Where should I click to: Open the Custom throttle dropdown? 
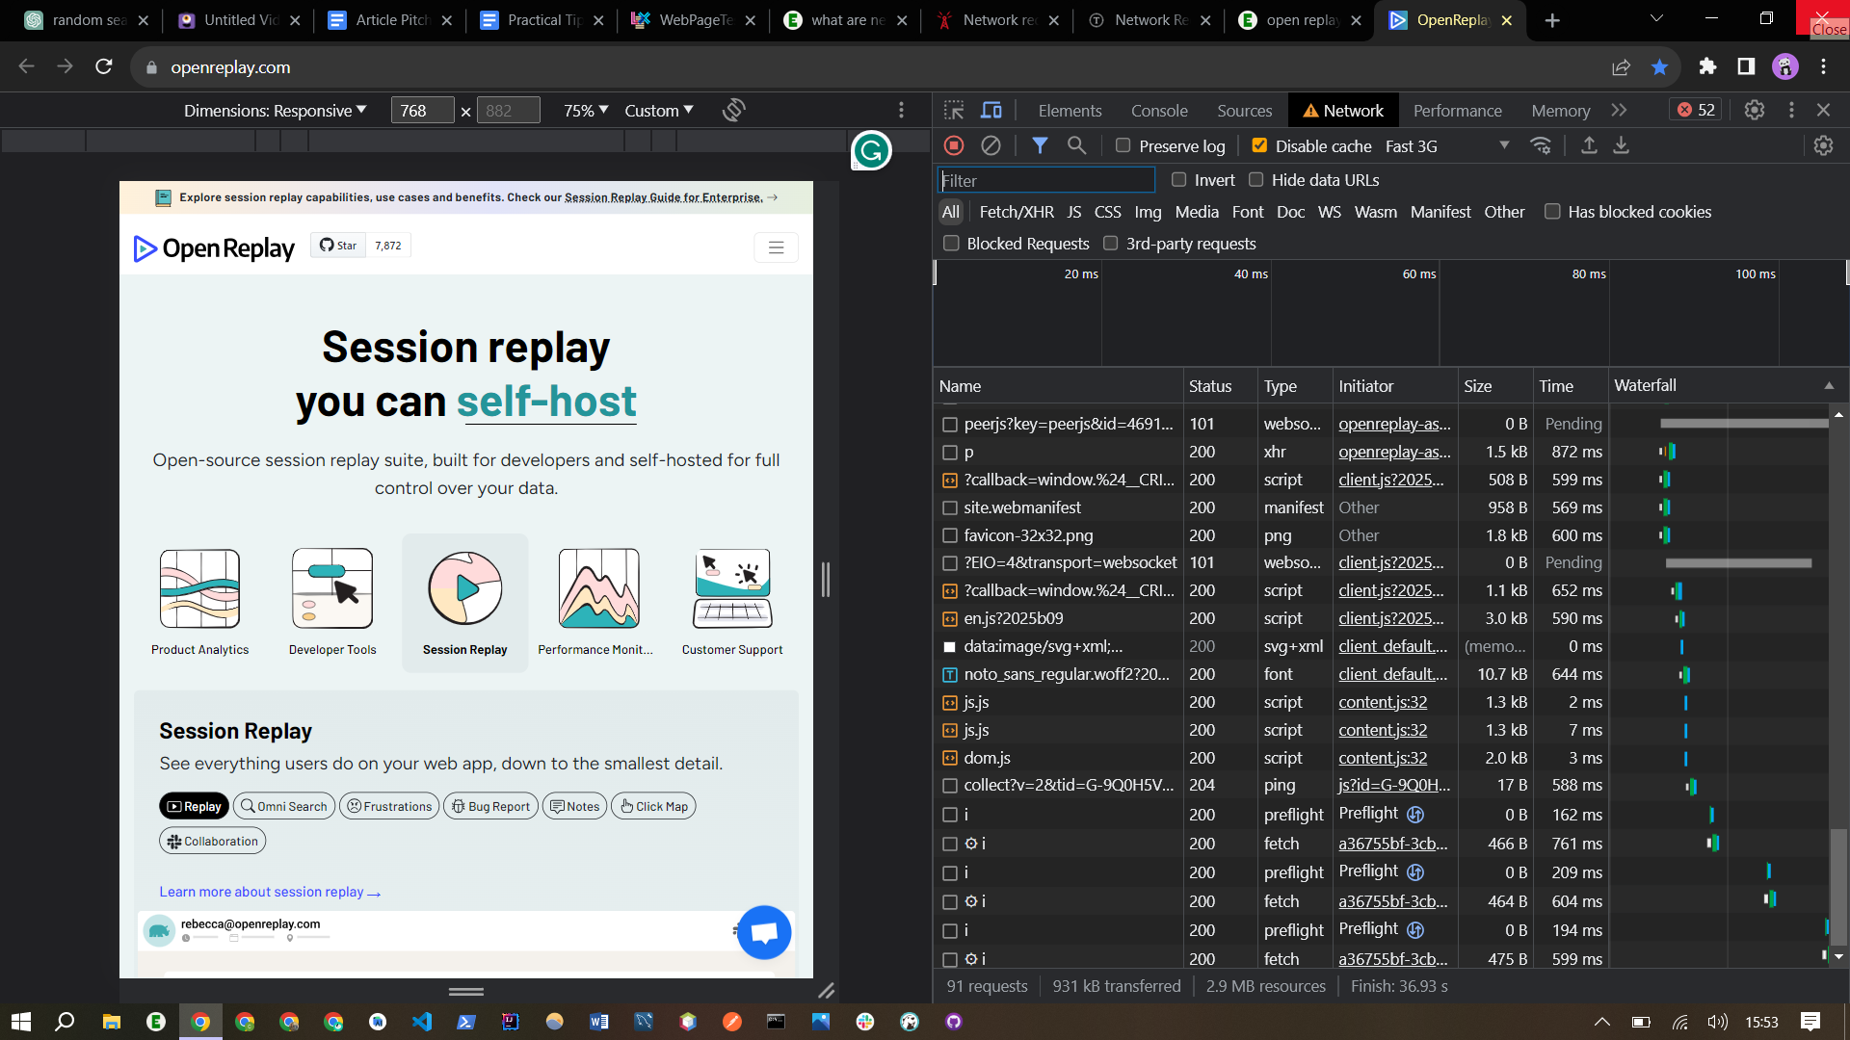(659, 110)
